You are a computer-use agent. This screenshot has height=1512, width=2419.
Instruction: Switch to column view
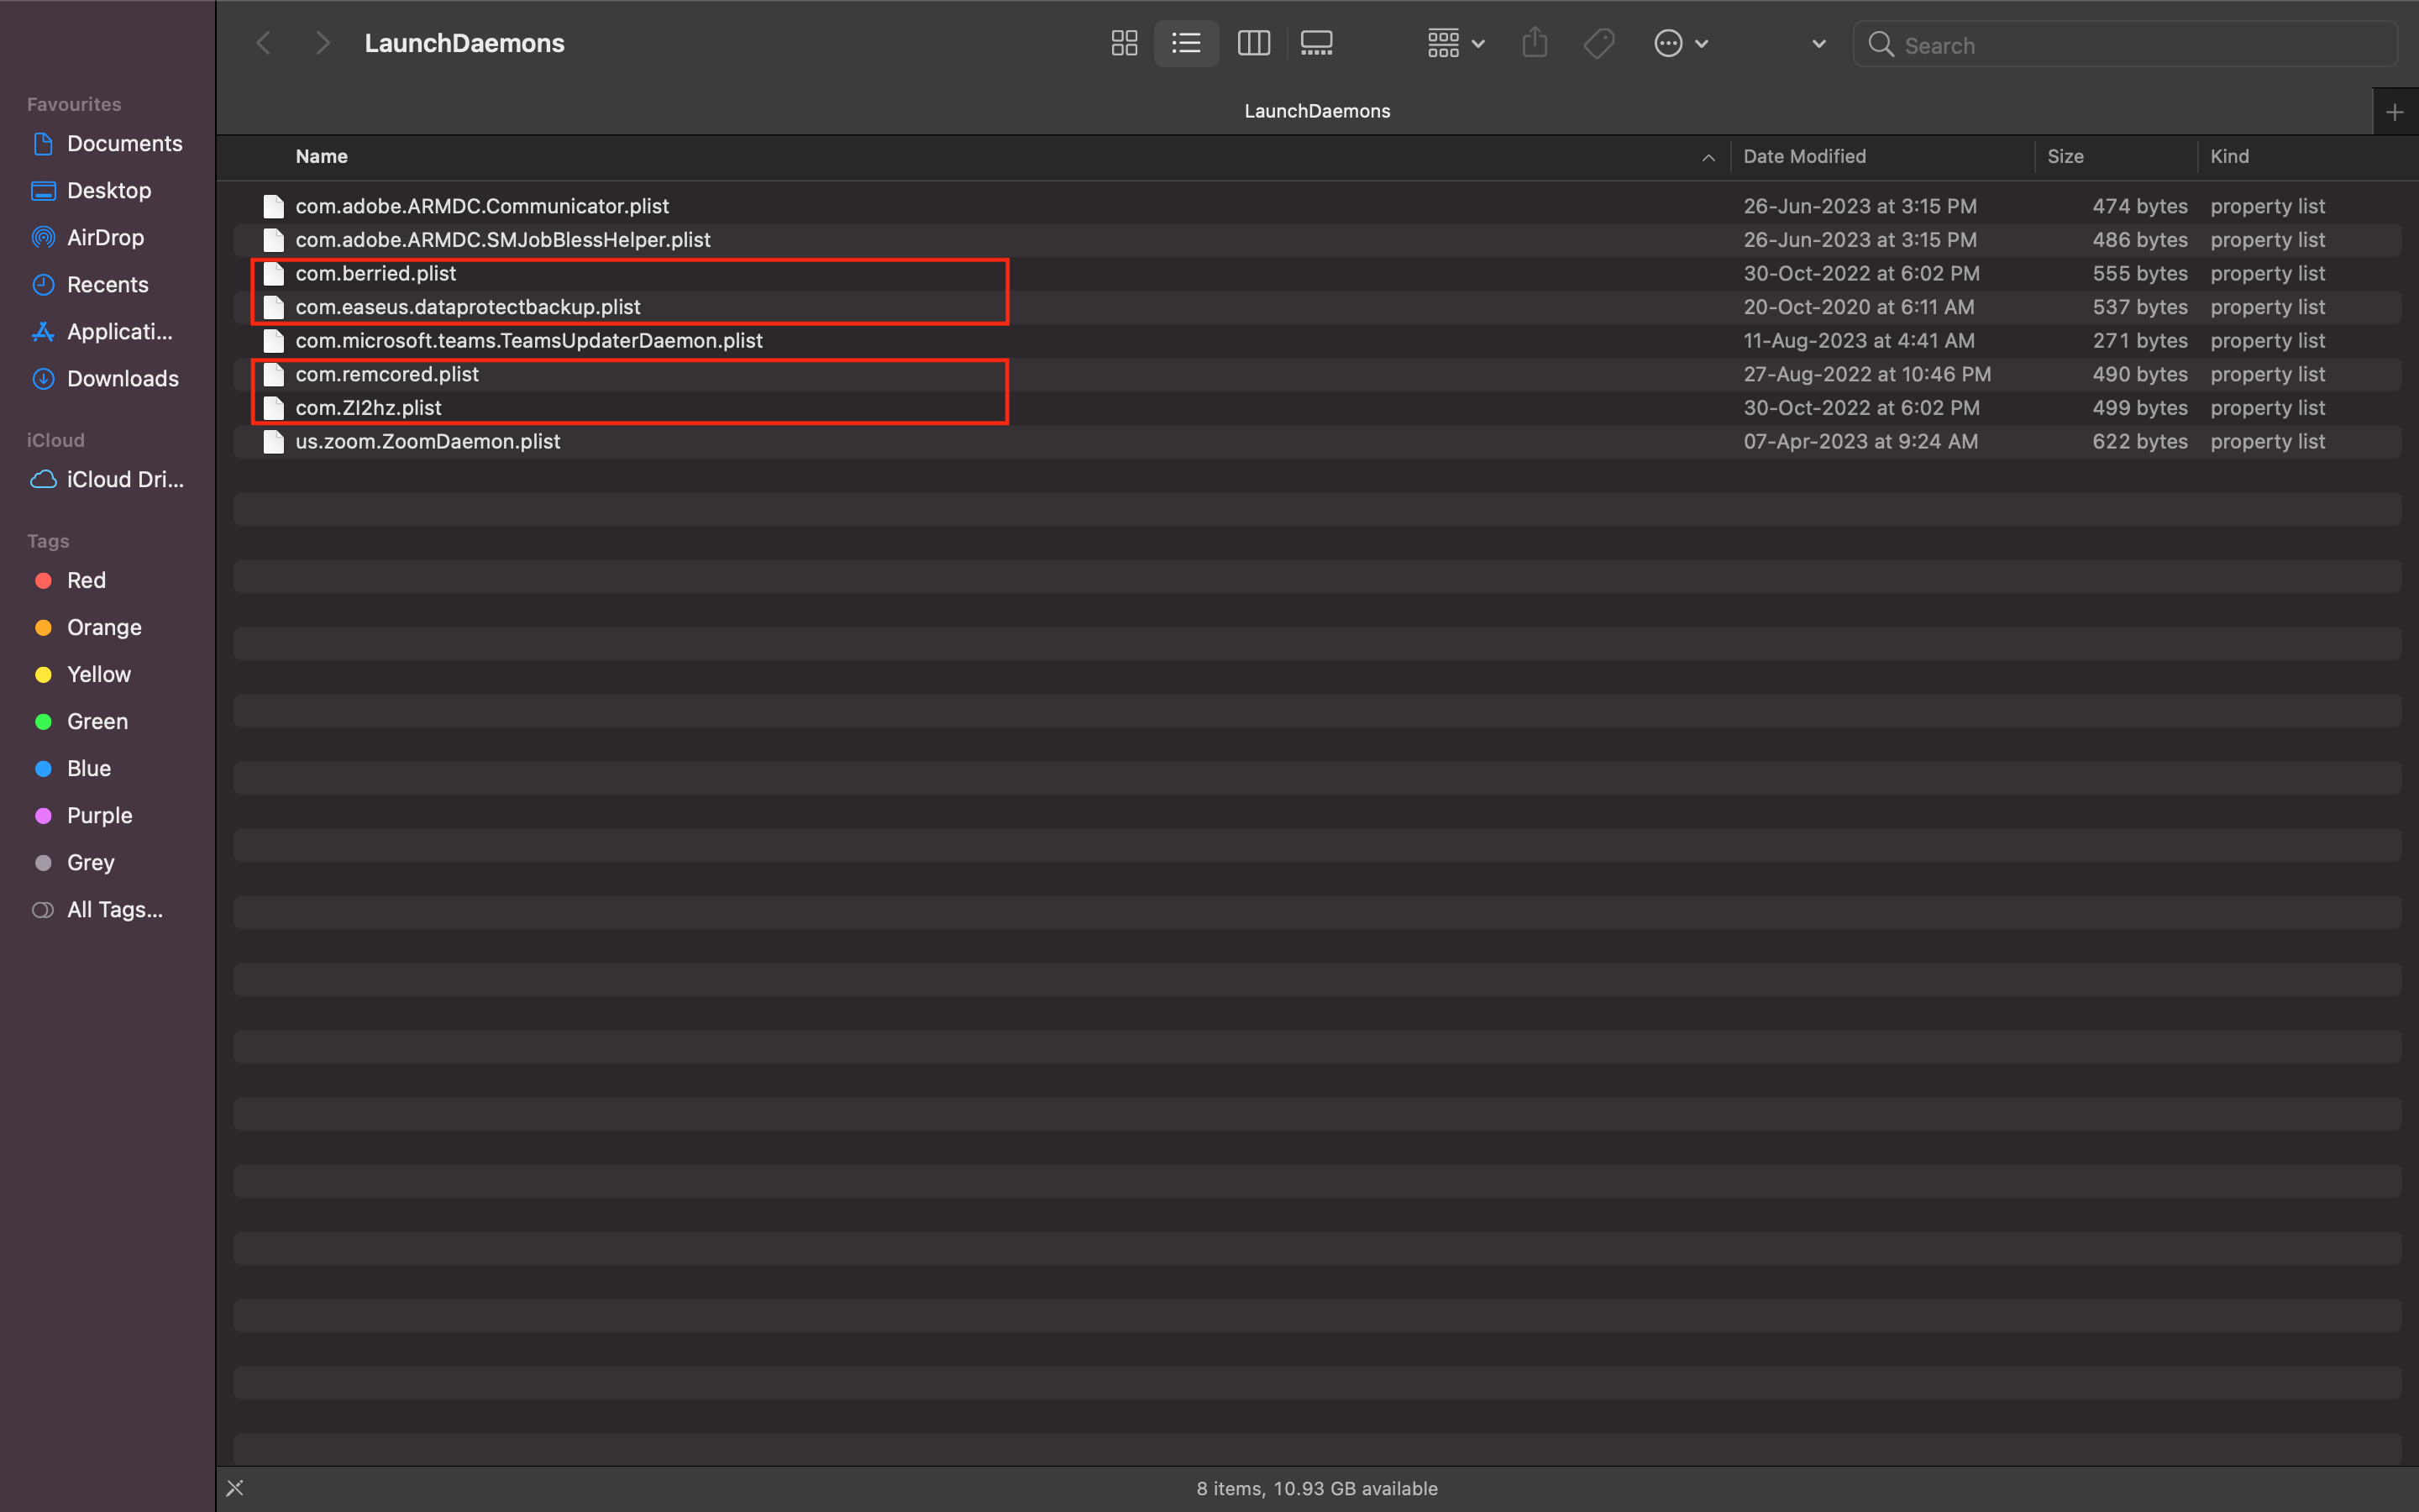click(1252, 43)
